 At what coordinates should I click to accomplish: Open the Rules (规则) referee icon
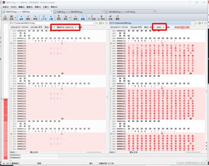[x=59, y=18]
